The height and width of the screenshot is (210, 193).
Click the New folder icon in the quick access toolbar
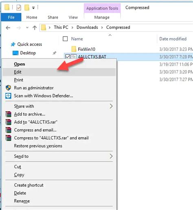(x=27, y=7)
